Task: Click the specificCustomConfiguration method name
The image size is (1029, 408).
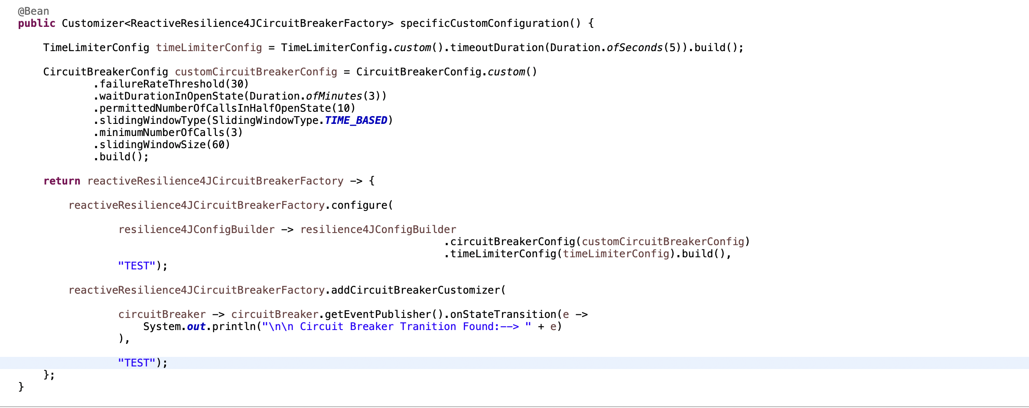Action: [x=484, y=23]
